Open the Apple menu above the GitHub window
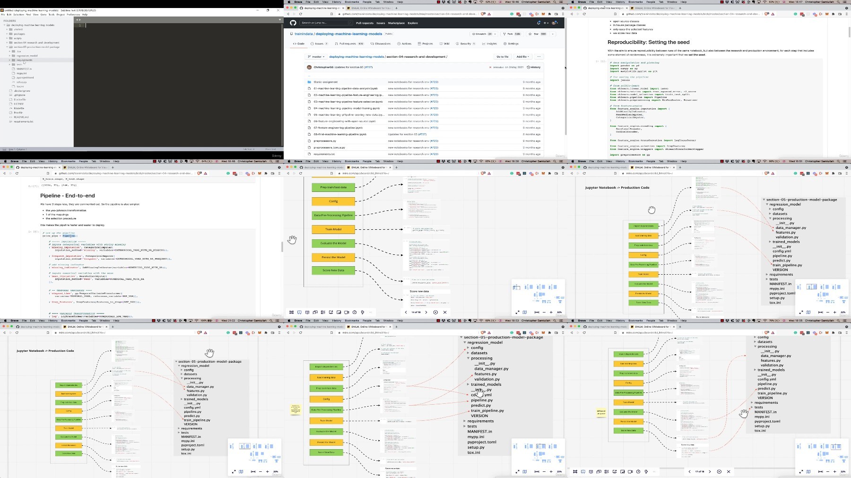Screen dimensions: 851x478 (x=288, y=2)
